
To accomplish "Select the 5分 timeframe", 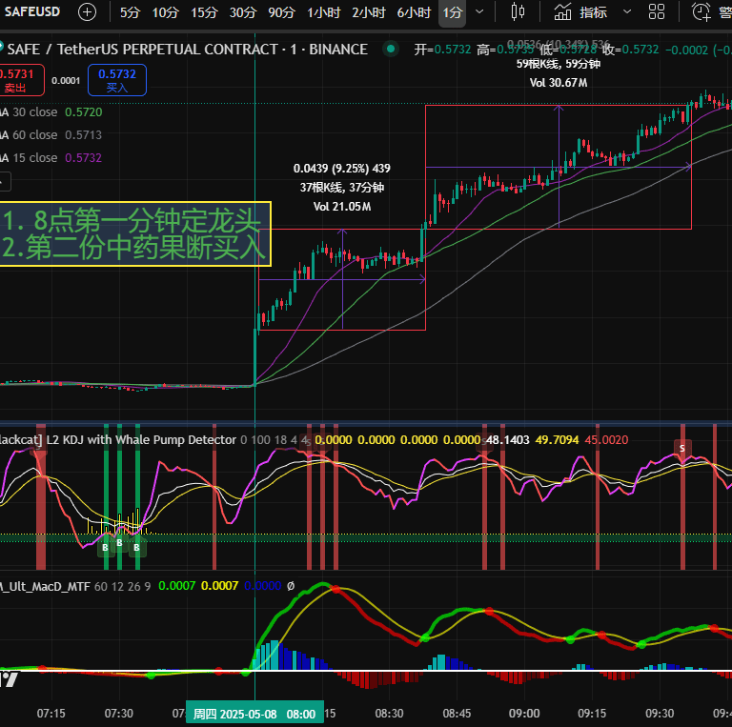I will (130, 12).
